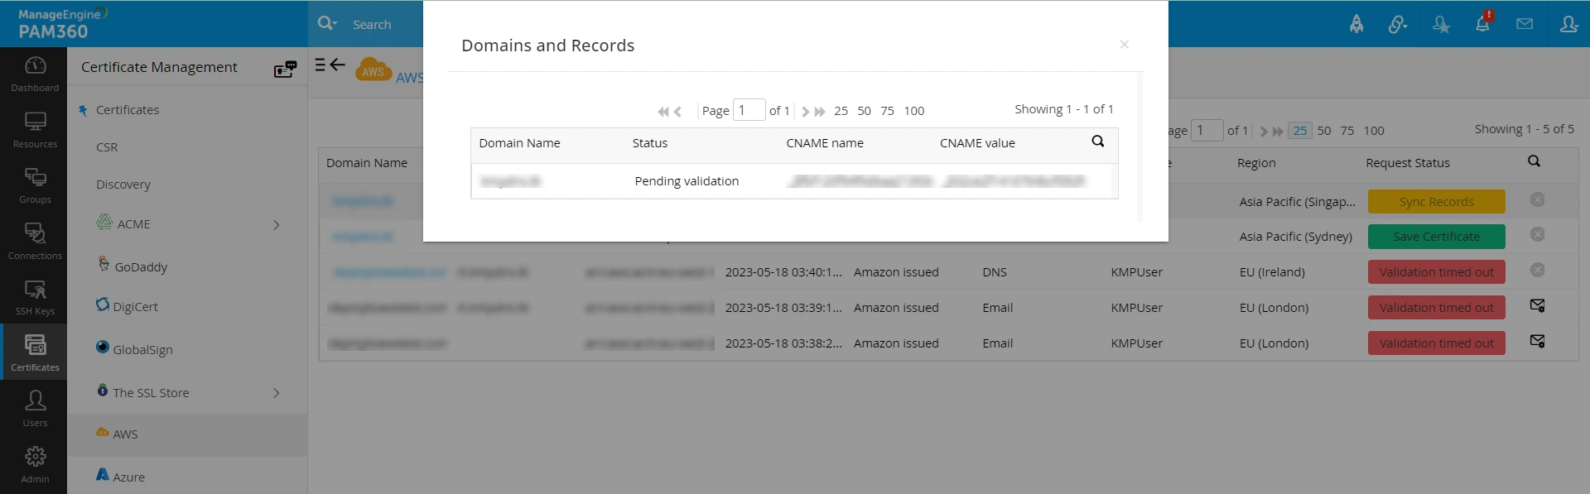Image resolution: width=1590 pixels, height=494 pixels.
Task: Click the Sync Records button
Action: [x=1436, y=202]
